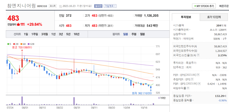
Task: Open the 기업개요 dropdown
Action: coord(110,6)
